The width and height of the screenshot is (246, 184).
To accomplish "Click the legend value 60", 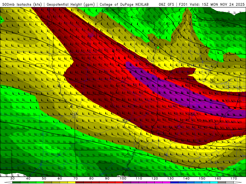I will point(60,178).
